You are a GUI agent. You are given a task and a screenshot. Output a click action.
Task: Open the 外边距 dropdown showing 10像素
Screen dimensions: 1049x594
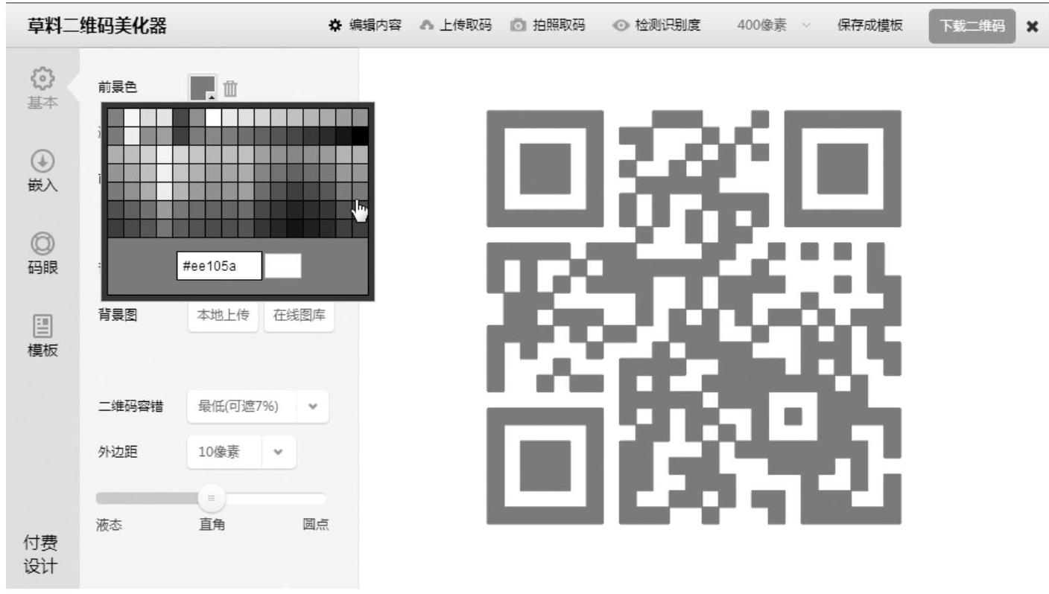241,453
